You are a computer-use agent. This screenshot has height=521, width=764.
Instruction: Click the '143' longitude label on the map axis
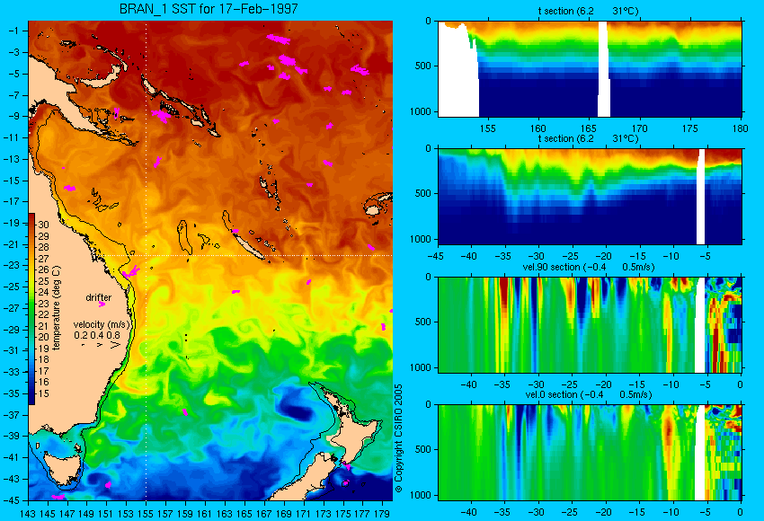coord(28,514)
